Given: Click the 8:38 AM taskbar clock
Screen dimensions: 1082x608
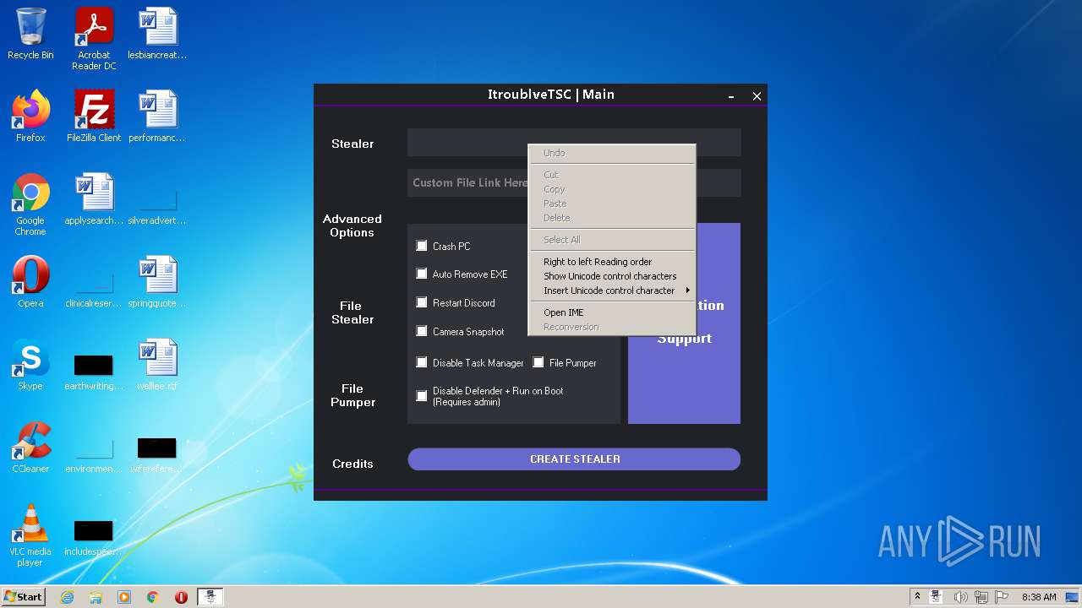Looking at the screenshot, I should pyautogui.click(x=1039, y=597).
